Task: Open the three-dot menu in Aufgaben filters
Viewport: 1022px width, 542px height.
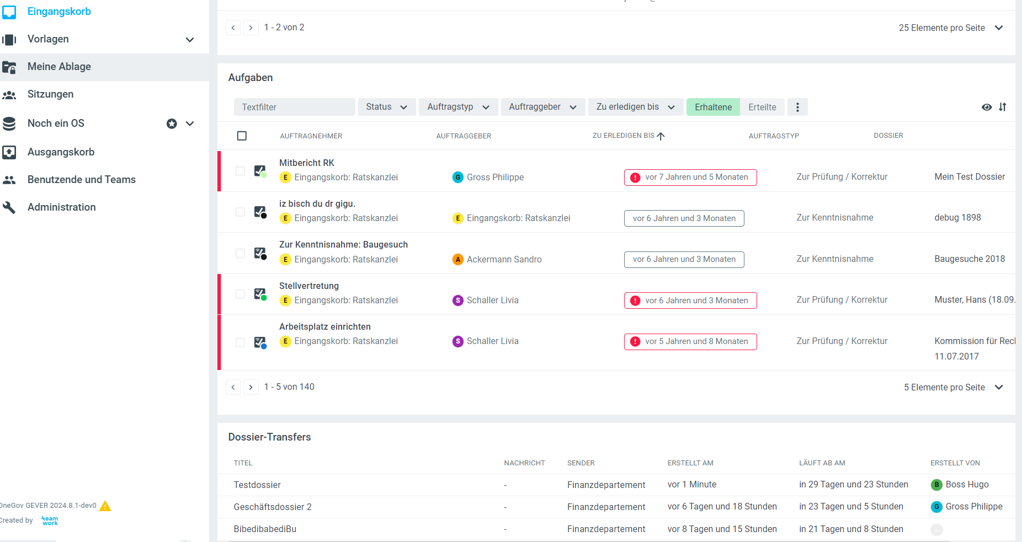Action: [797, 107]
